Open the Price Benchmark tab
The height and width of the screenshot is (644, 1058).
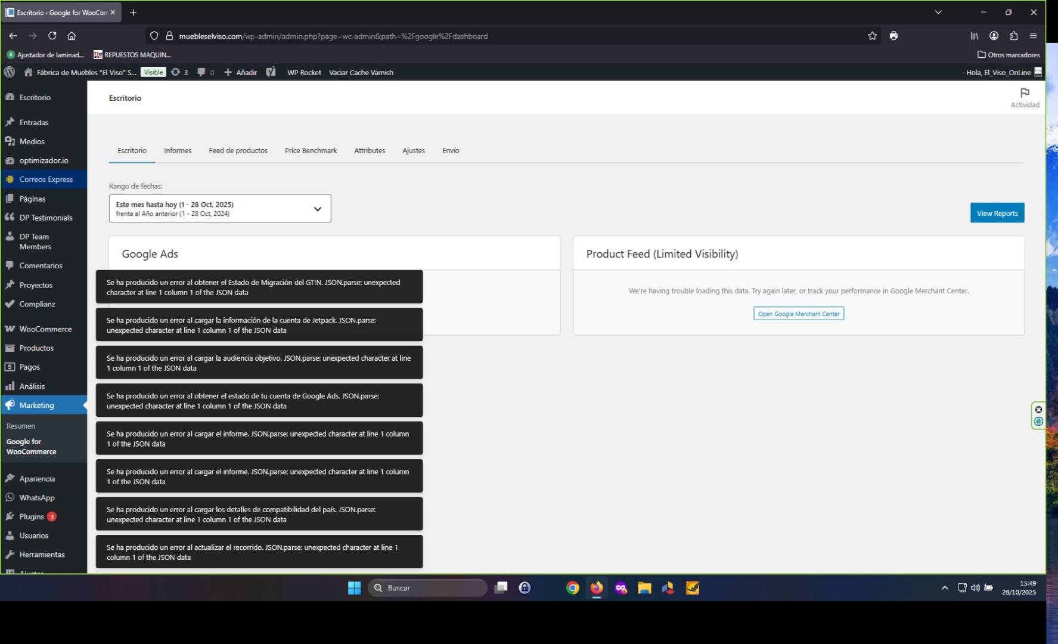(x=311, y=151)
